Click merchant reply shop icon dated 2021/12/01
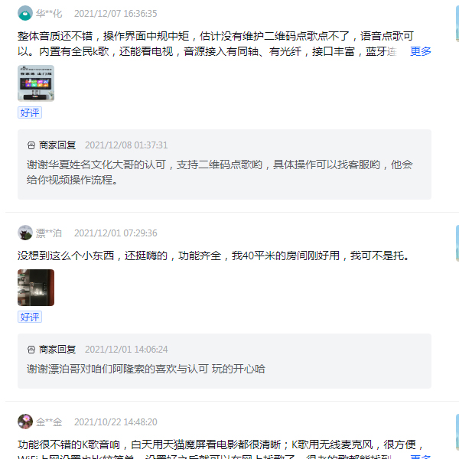The height and width of the screenshot is (459, 459). tap(31, 350)
